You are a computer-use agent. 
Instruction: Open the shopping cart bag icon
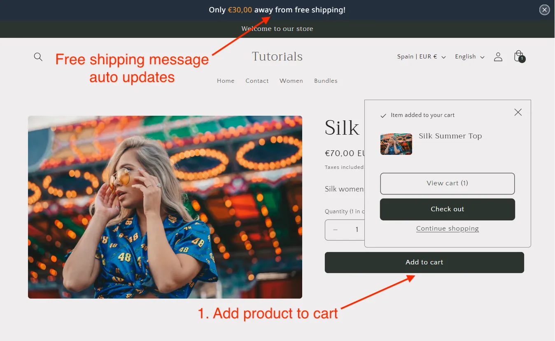[518, 56]
